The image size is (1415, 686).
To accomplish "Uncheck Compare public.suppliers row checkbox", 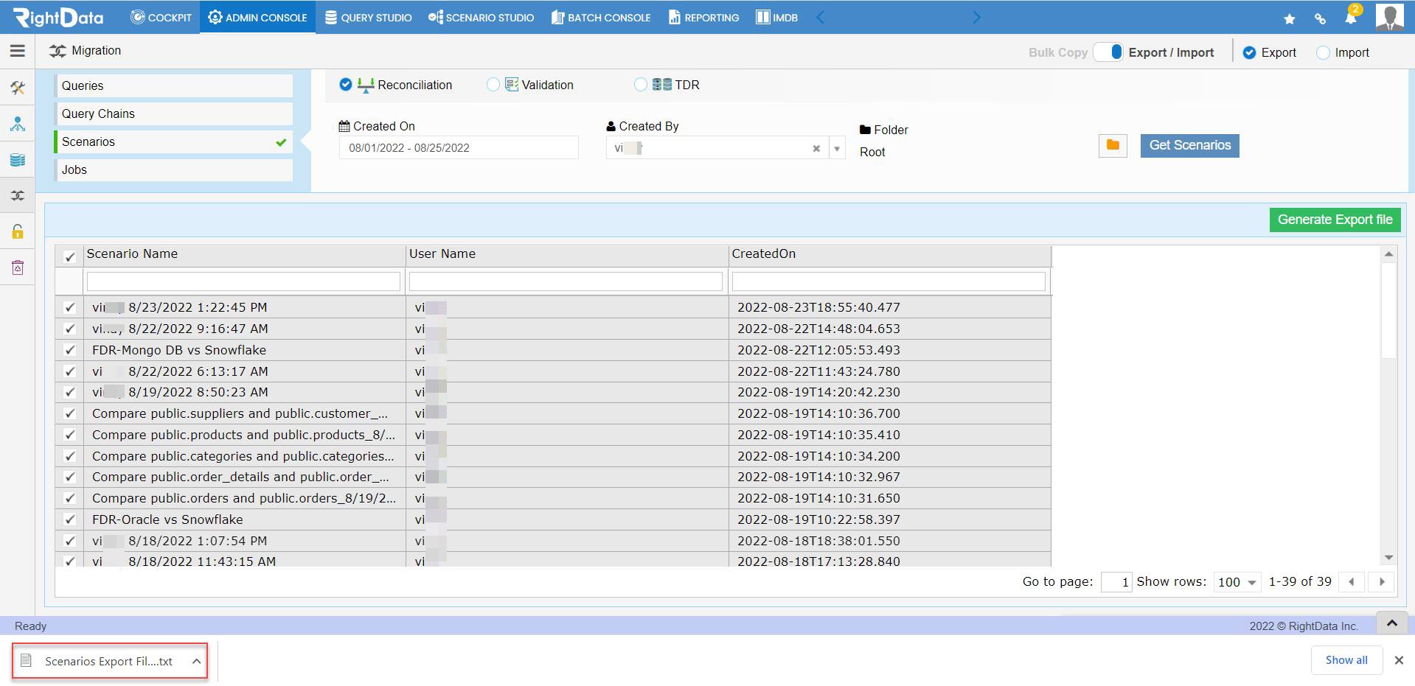I will (x=70, y=413).
